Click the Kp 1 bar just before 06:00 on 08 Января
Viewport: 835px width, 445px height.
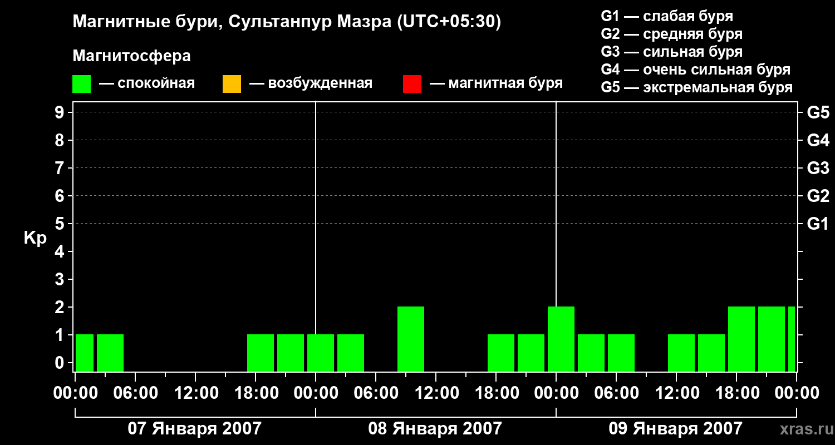351,353
